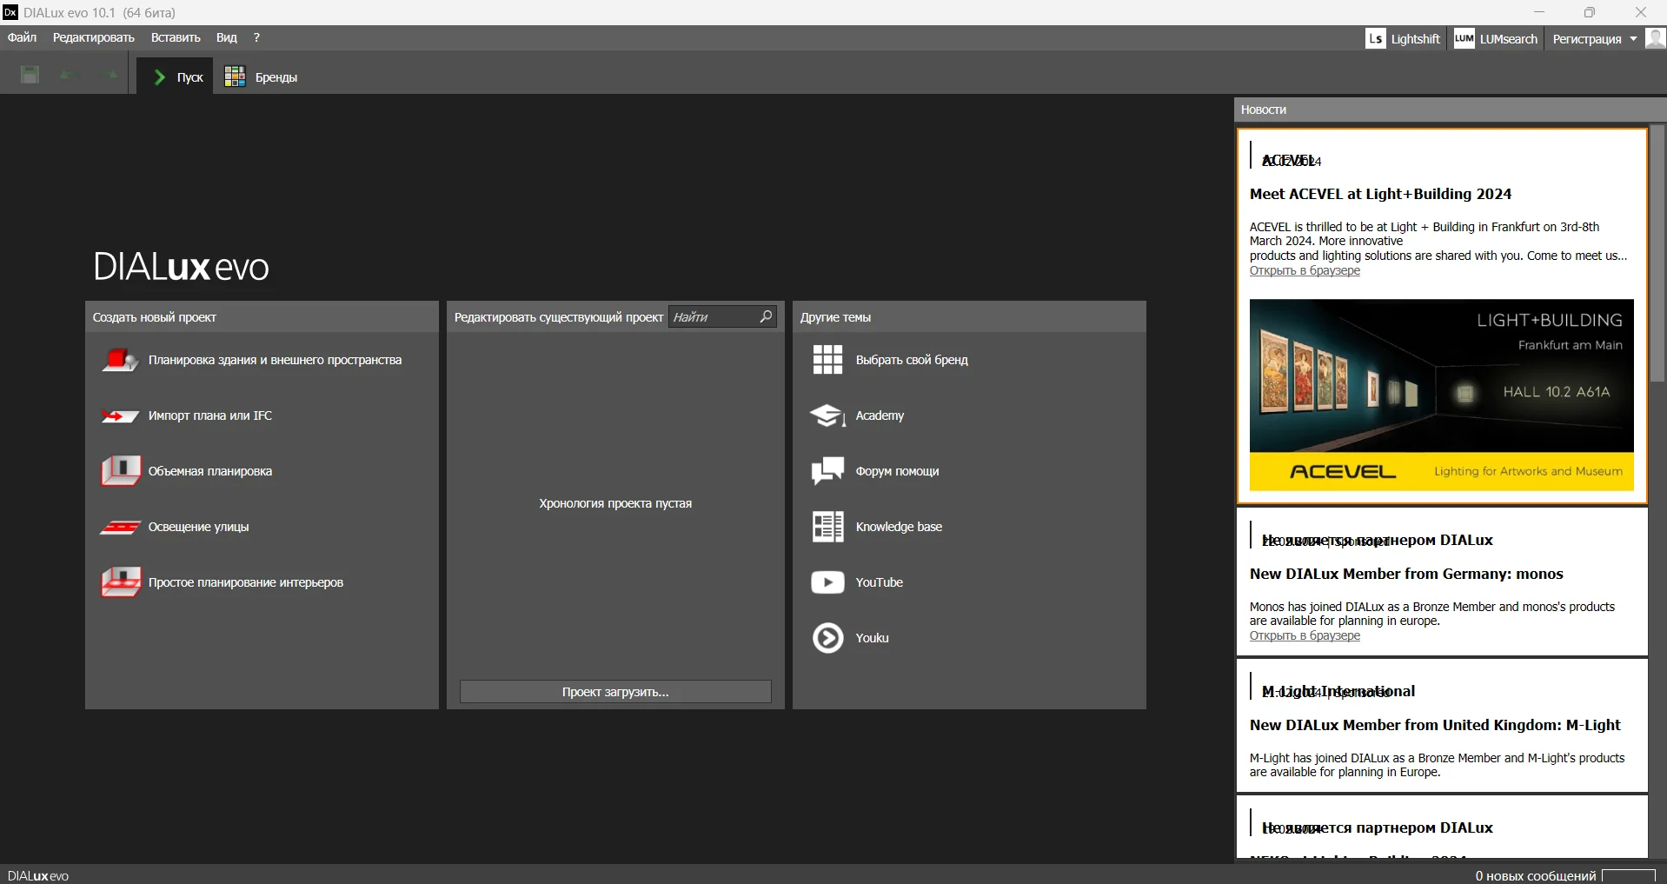The height and width of the screenshot is (884, 1667).
Task: Expand the Регистрация dropdown arrow
Action: click(1633, 39)
